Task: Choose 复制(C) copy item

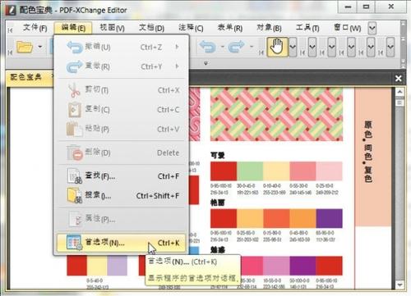Action: point(122,109)
